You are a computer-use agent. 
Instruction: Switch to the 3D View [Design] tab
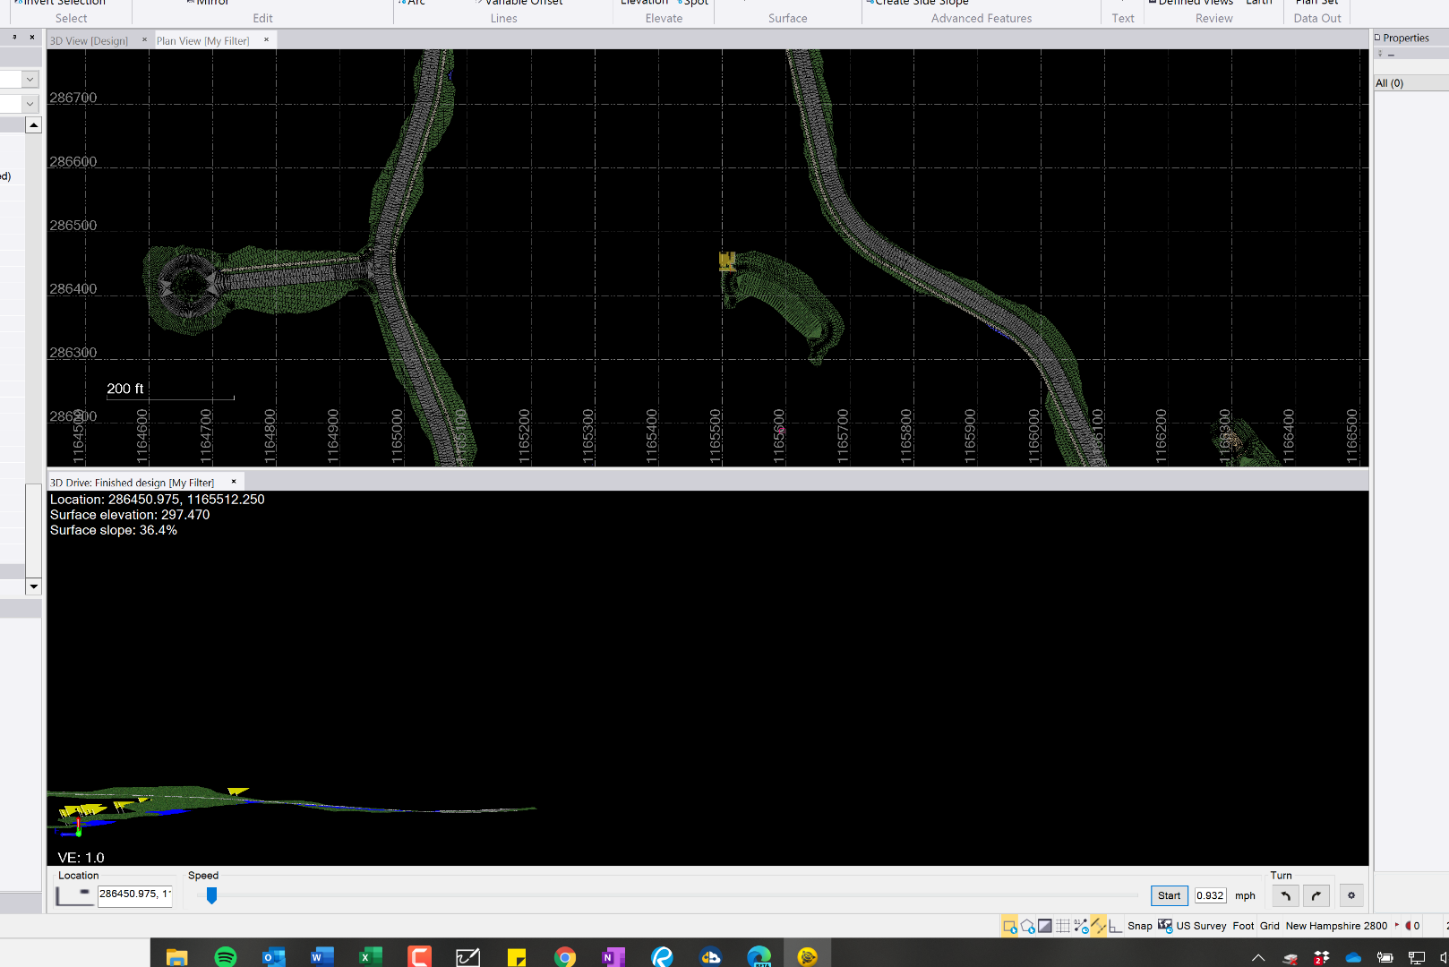coord(89,41)
